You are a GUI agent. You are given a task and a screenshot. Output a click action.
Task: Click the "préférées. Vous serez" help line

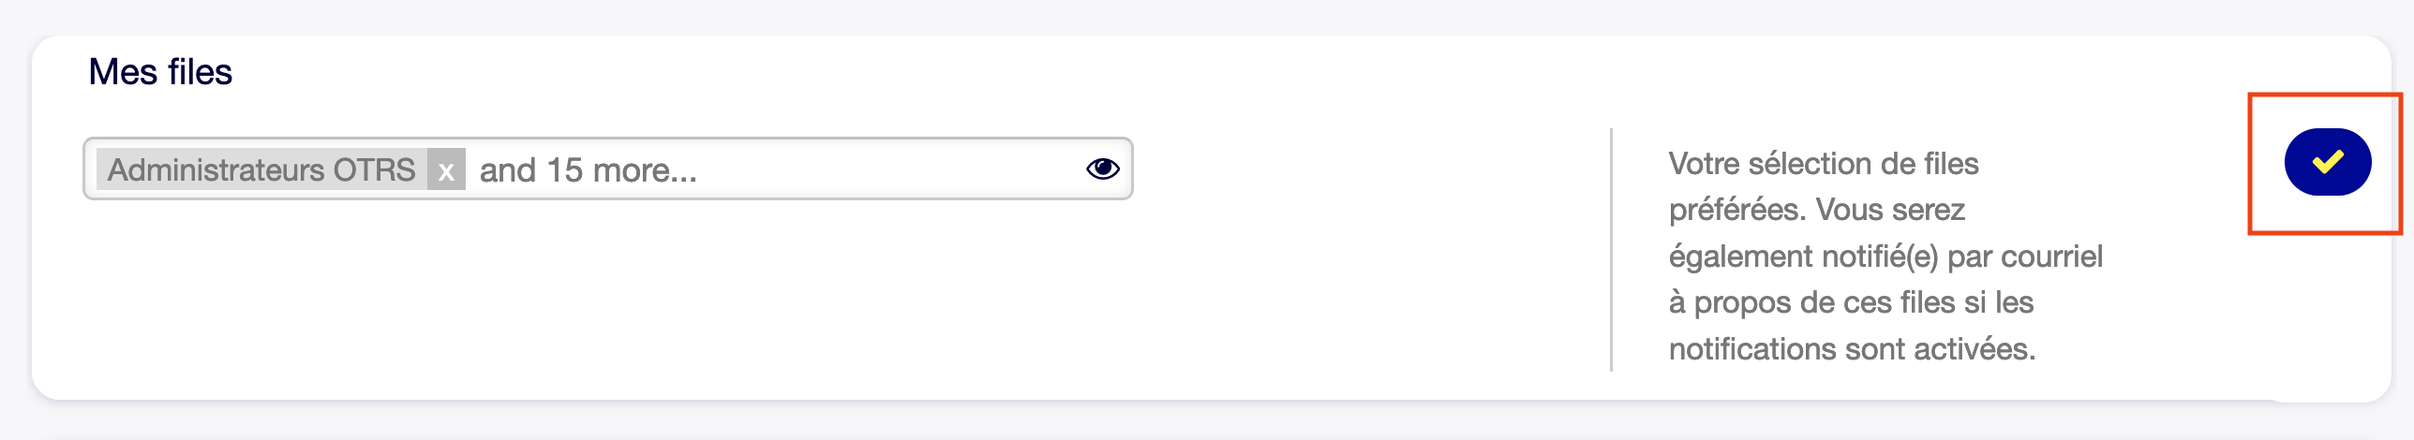(x=1816, y=210)
